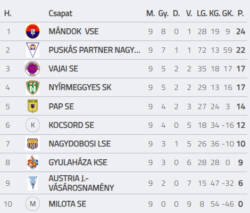Click the Kocsord SE 'K' placeholder icon

32,125
